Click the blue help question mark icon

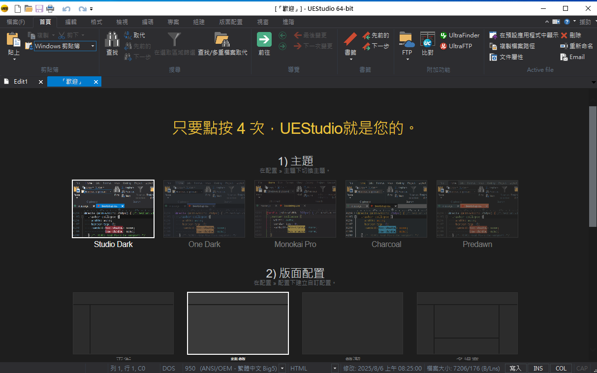point(567,22)
